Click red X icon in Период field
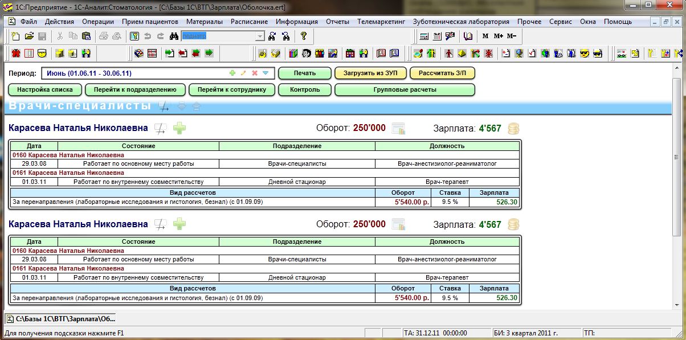 (x=255, y=73)
